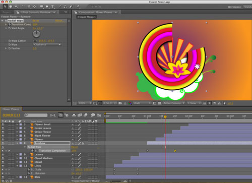Click the current time indicator marker
This screenshot has width=252, height=183.
tap(165, 117)
